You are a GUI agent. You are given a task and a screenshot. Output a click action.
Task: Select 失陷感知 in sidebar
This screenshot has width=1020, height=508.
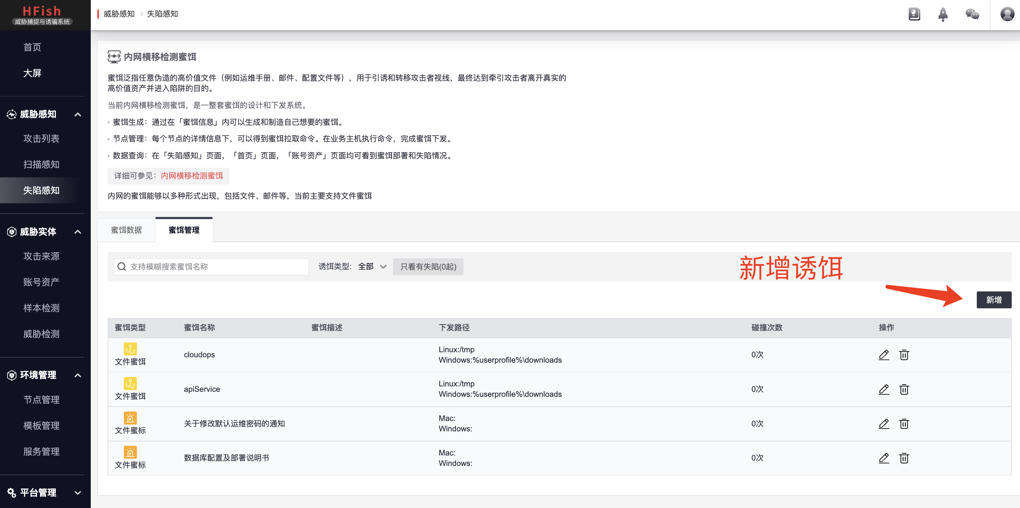(41, 190)
